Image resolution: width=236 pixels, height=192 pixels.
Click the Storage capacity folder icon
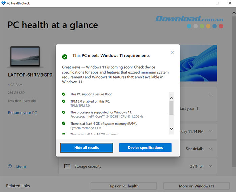(x=67, y=166)
